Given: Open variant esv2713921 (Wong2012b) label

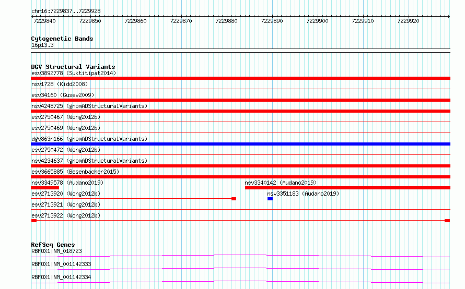Looking at the screenshot, I should 66,204.
